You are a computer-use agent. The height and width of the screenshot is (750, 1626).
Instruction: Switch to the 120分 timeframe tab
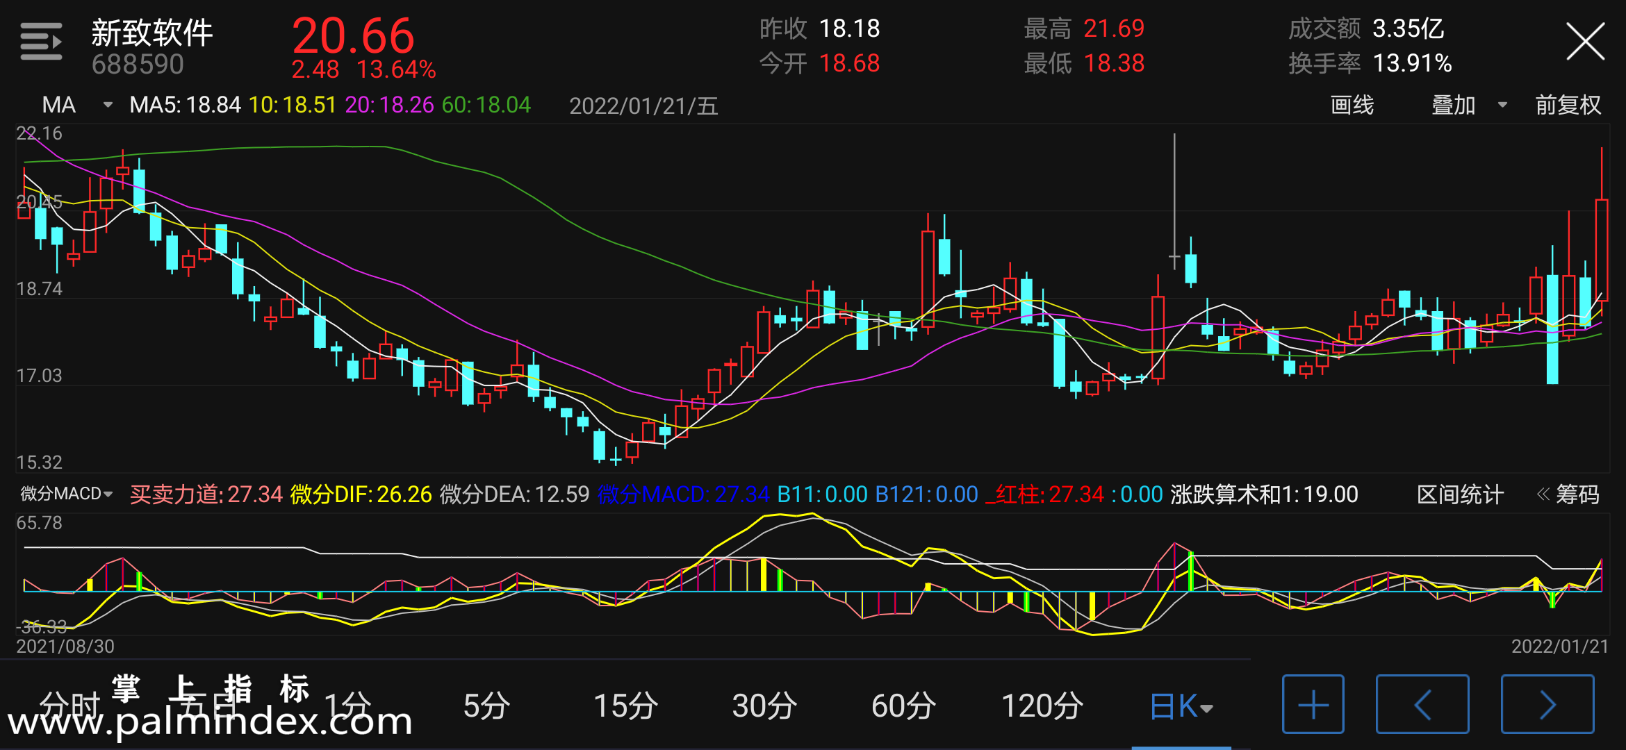click(x=1042, y=706)
